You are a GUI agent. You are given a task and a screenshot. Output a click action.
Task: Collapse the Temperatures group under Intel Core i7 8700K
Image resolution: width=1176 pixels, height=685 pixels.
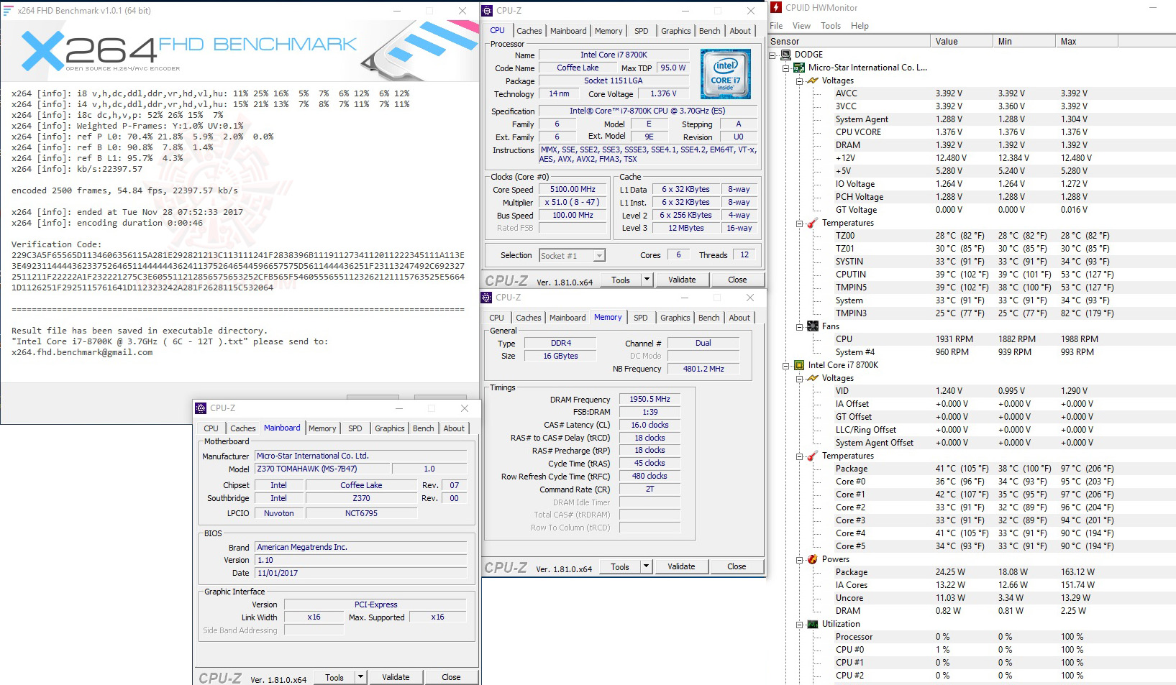pos(799,456)
